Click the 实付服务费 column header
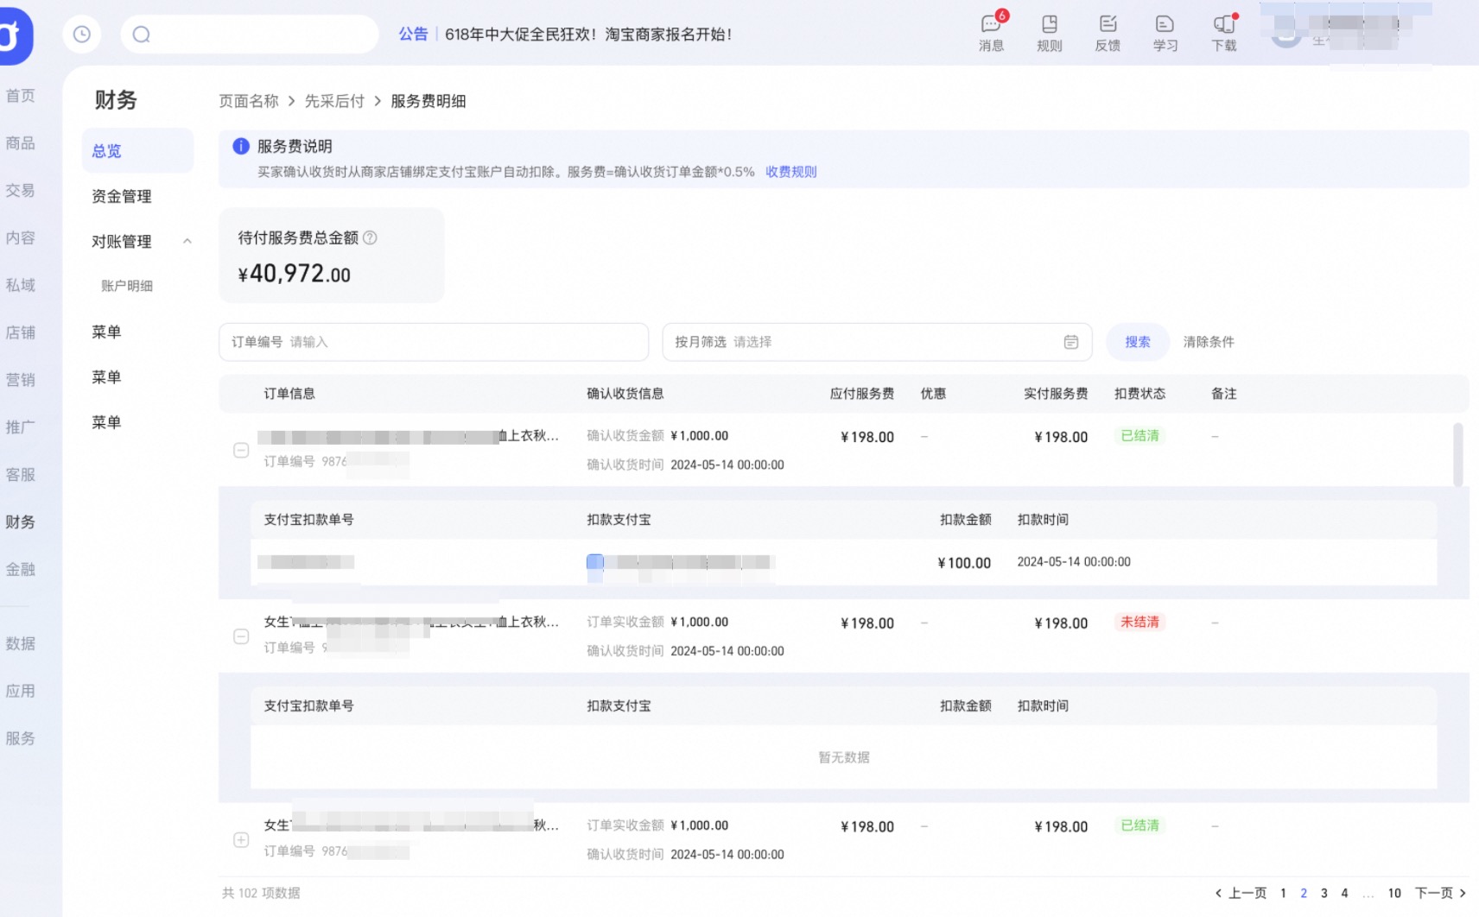Image resolution: width=1479 pixels, height=917 pixels. coord(1056,394)
